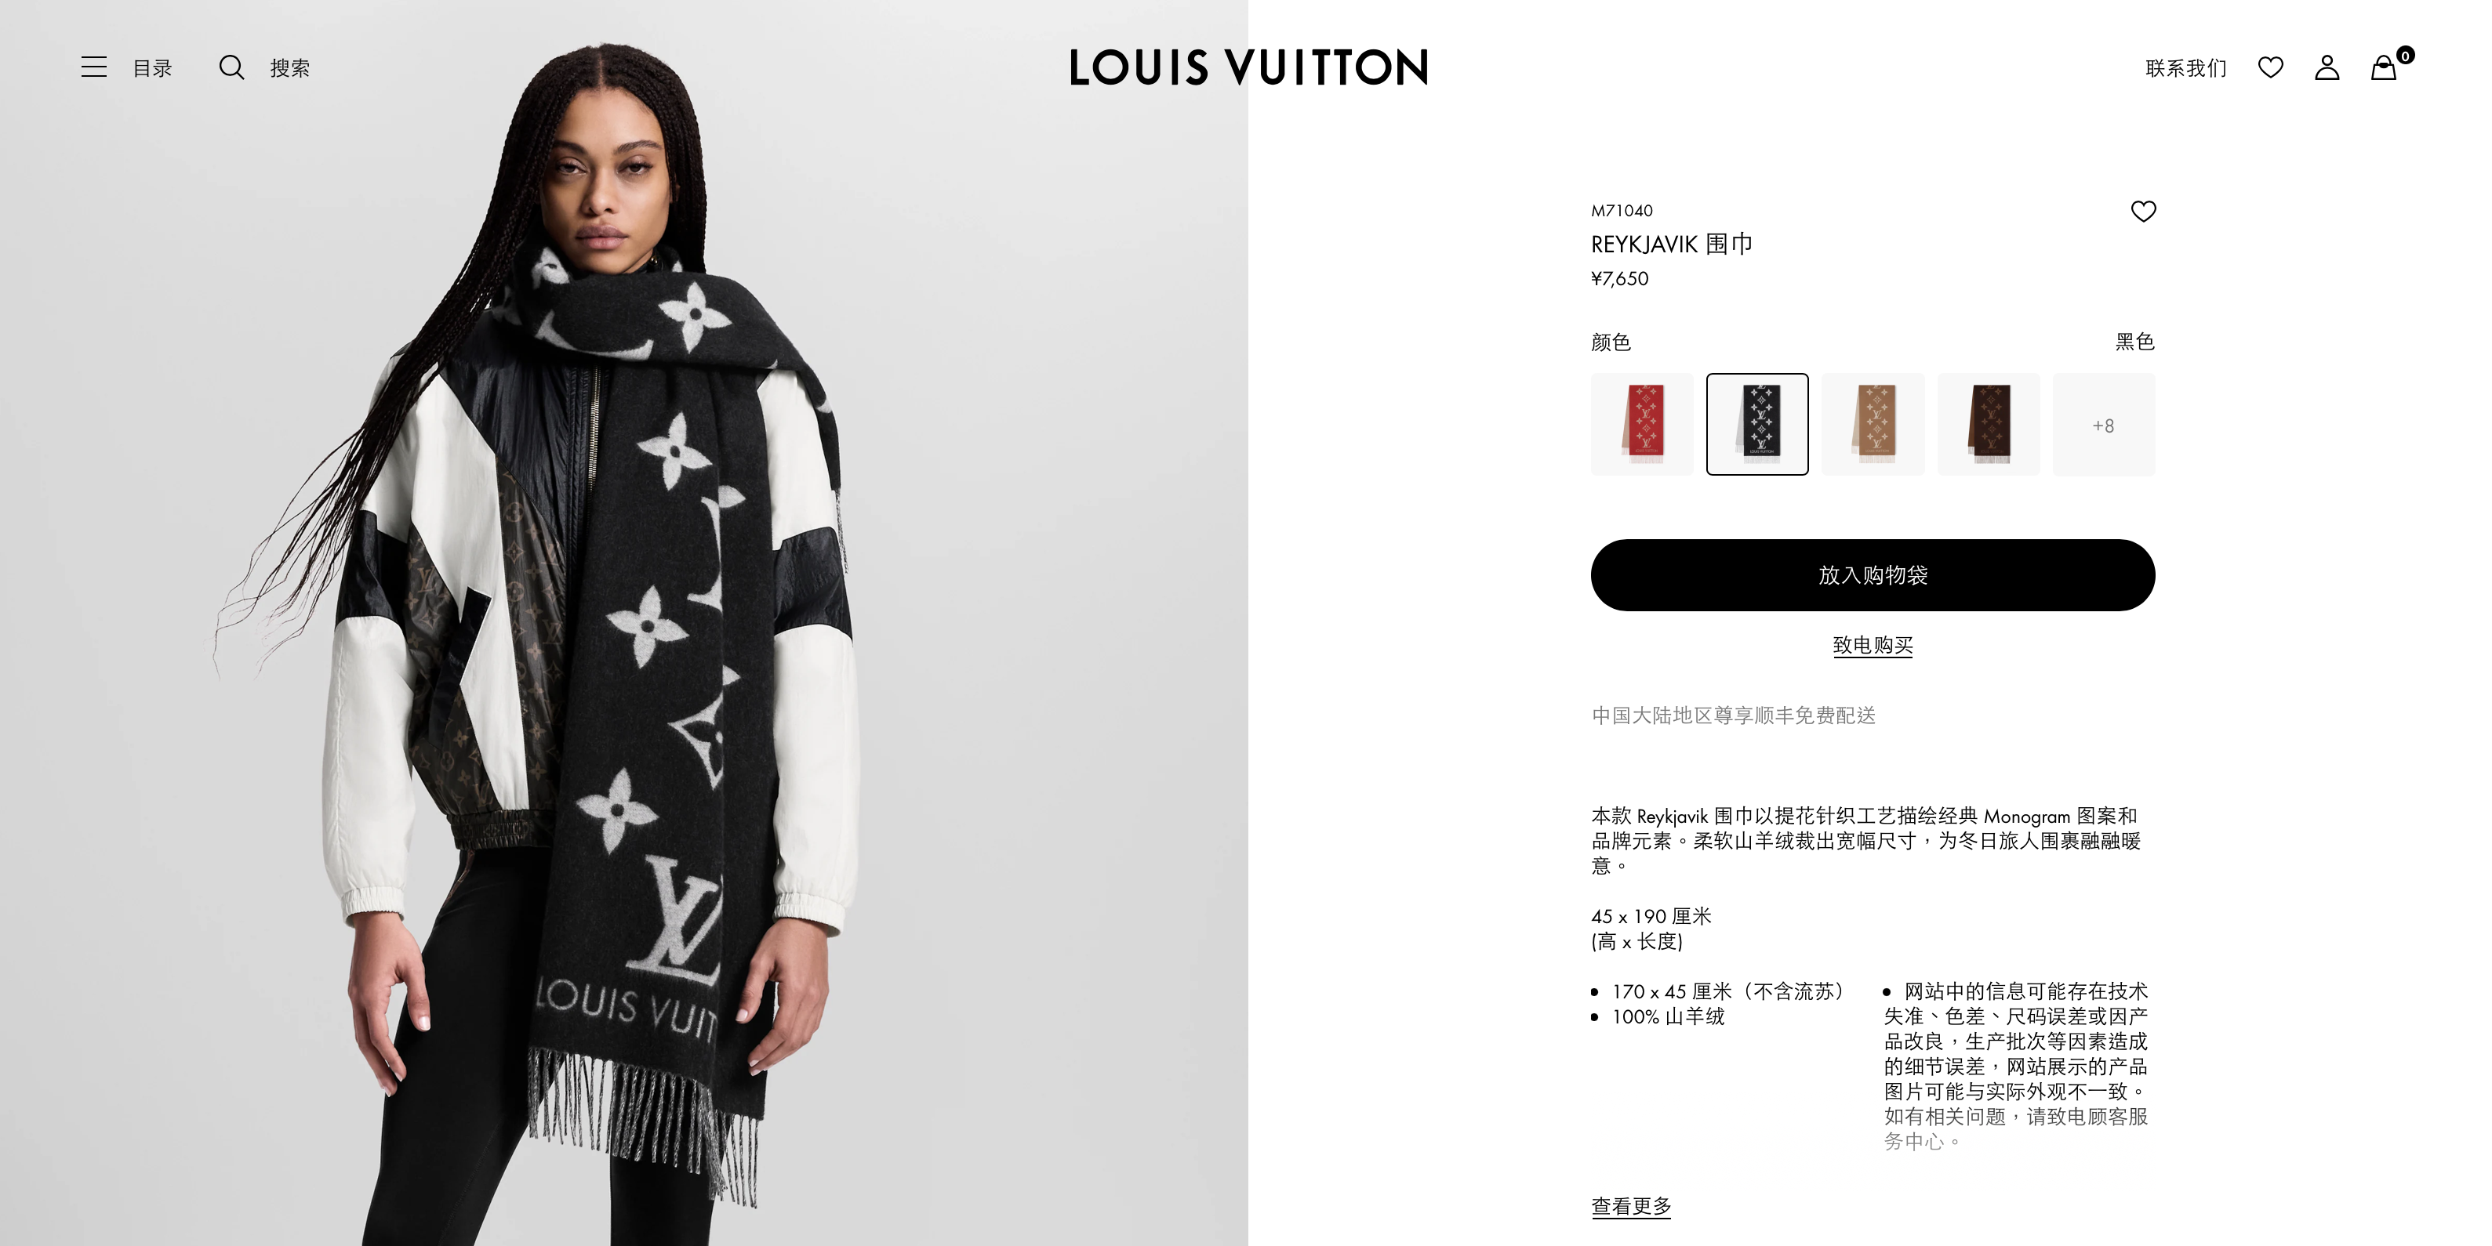Click the bag item count badge

tap(2405, 55)
